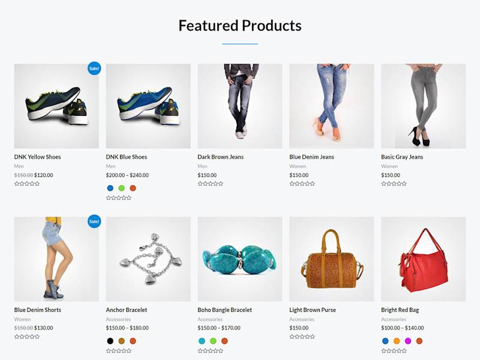This screenshot has height=360, width=480.
Task: Click the Sale badge on Blue Denim Shorts
Action: tap(94, 221)
